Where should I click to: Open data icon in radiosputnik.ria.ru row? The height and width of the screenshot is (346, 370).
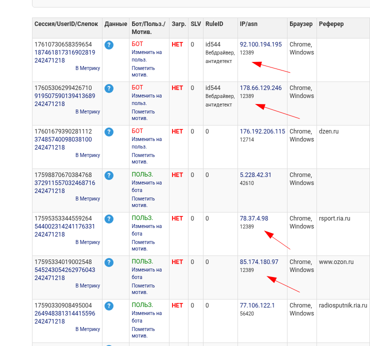tap(109, 306)
